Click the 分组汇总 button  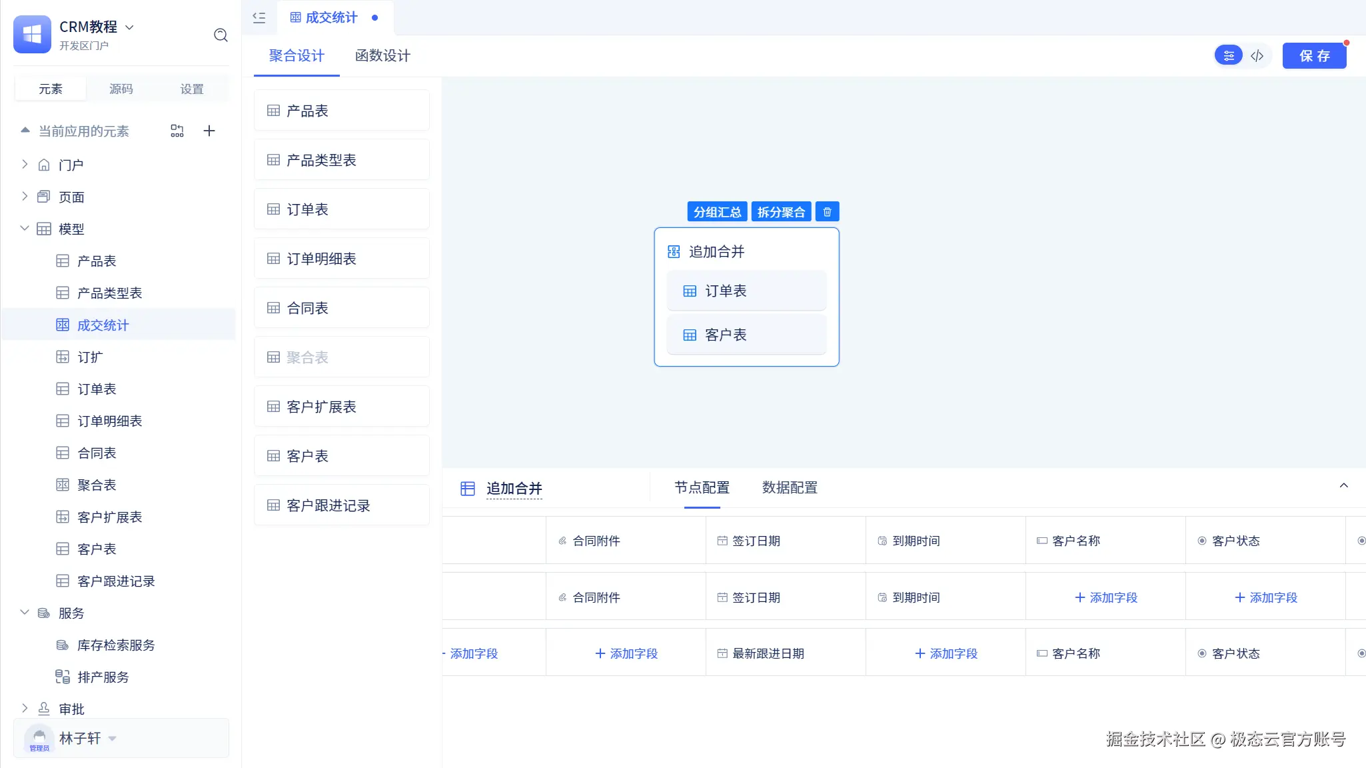pos(717,212)
